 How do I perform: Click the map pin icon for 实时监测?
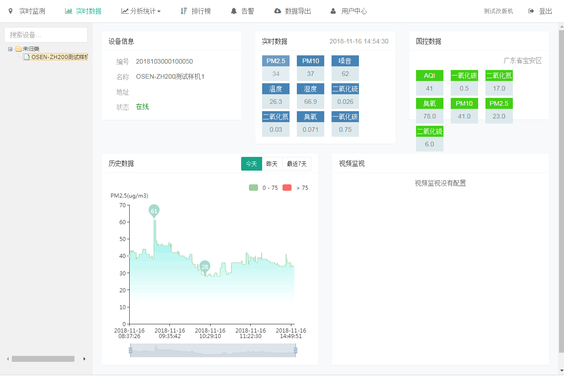[x=11, y=11]
